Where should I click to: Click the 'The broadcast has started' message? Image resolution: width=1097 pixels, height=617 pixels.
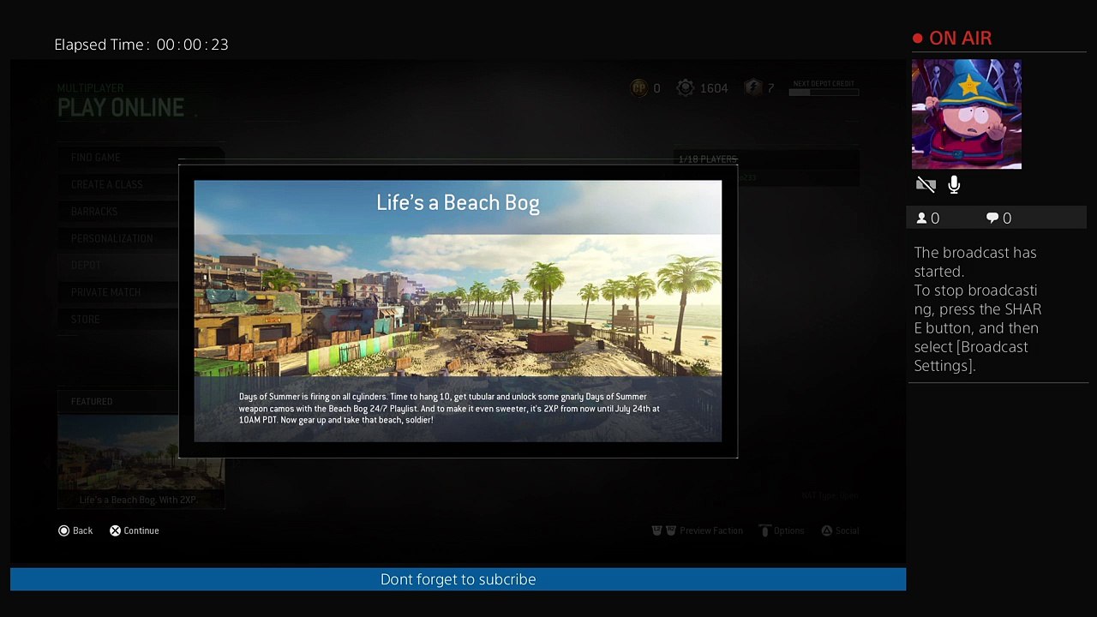[975, 261]
